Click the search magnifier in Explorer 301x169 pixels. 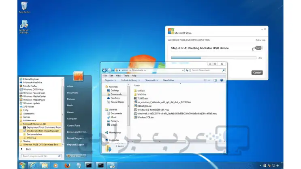[x=223, y=70]
